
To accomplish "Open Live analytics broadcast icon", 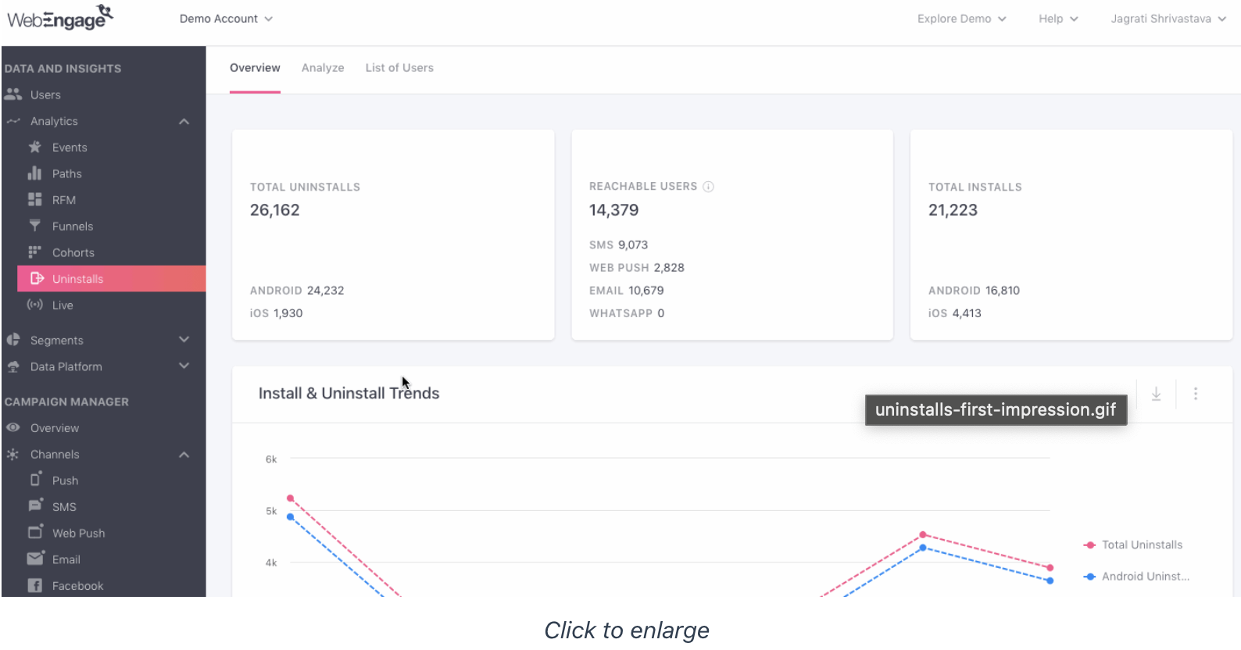I will 34,305.
